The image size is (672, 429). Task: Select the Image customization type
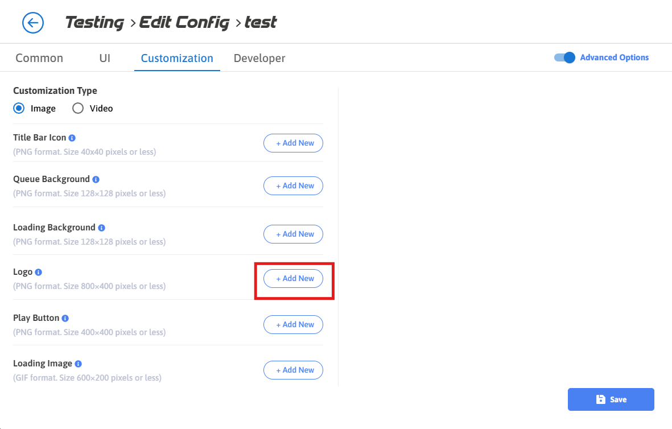click(19, 108)
